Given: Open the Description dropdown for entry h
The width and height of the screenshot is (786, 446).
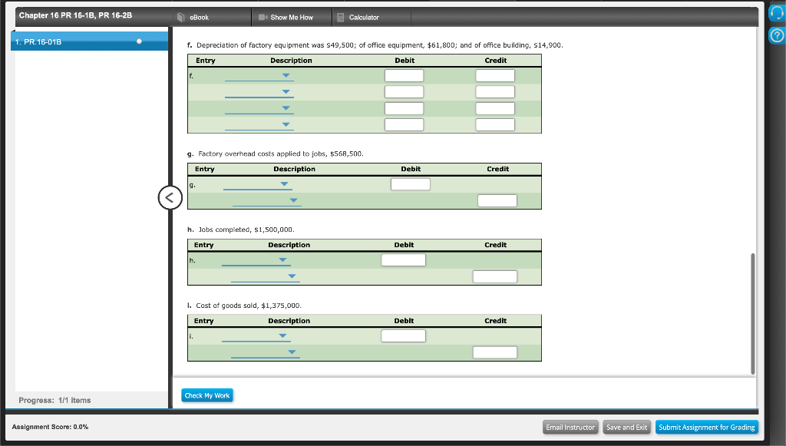Looking at the screenshot, I should click(284, 260).
